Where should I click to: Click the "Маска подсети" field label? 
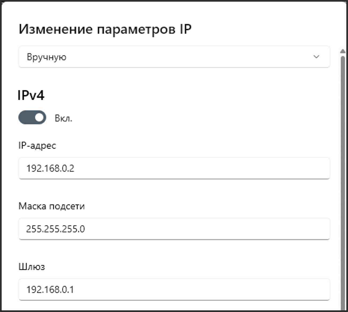52,206
